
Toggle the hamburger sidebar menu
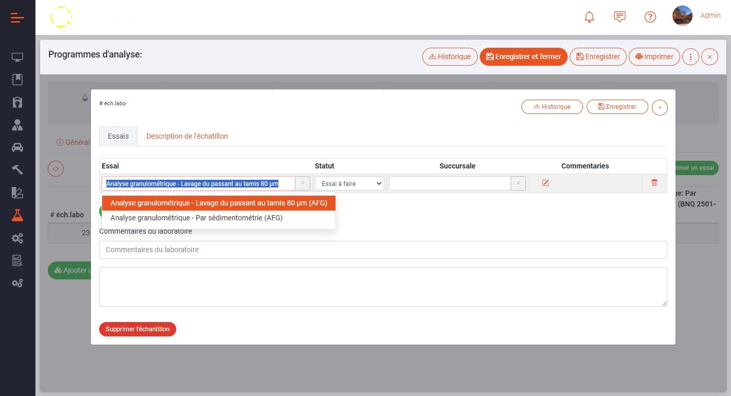pyautogui.click(x=17, y=18)
